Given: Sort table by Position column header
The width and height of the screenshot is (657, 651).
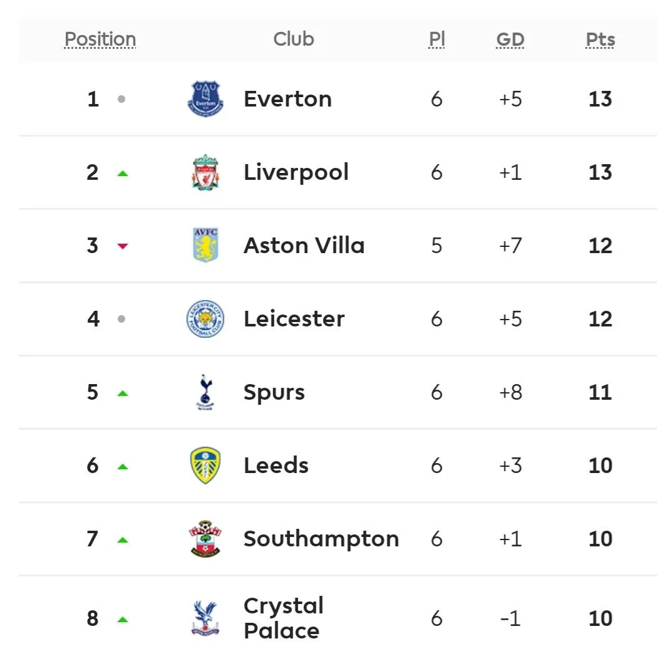Looking at the screenshot, I should (x=100, y=39).
